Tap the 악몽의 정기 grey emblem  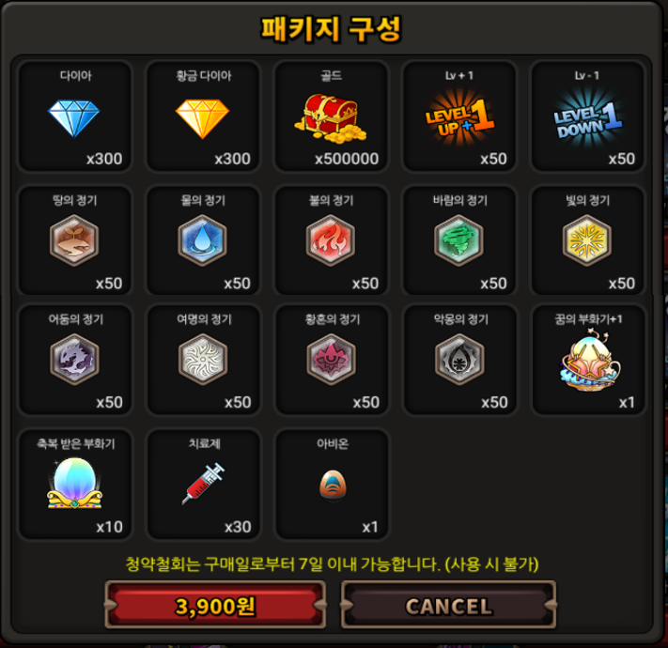[x=459, y=360]
